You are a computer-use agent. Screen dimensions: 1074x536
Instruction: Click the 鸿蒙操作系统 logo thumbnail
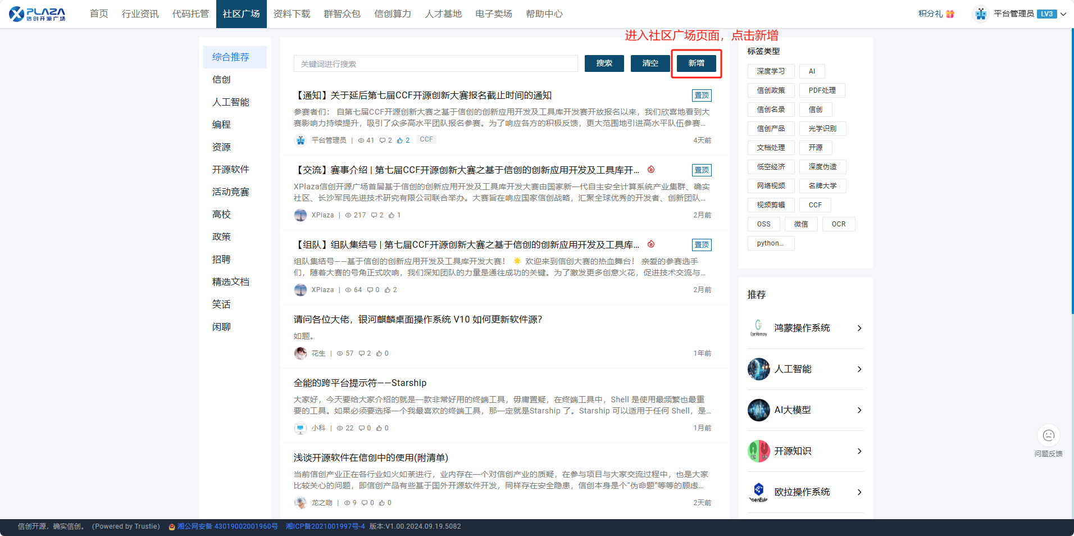pyautogui.click(x=758, y=328)
